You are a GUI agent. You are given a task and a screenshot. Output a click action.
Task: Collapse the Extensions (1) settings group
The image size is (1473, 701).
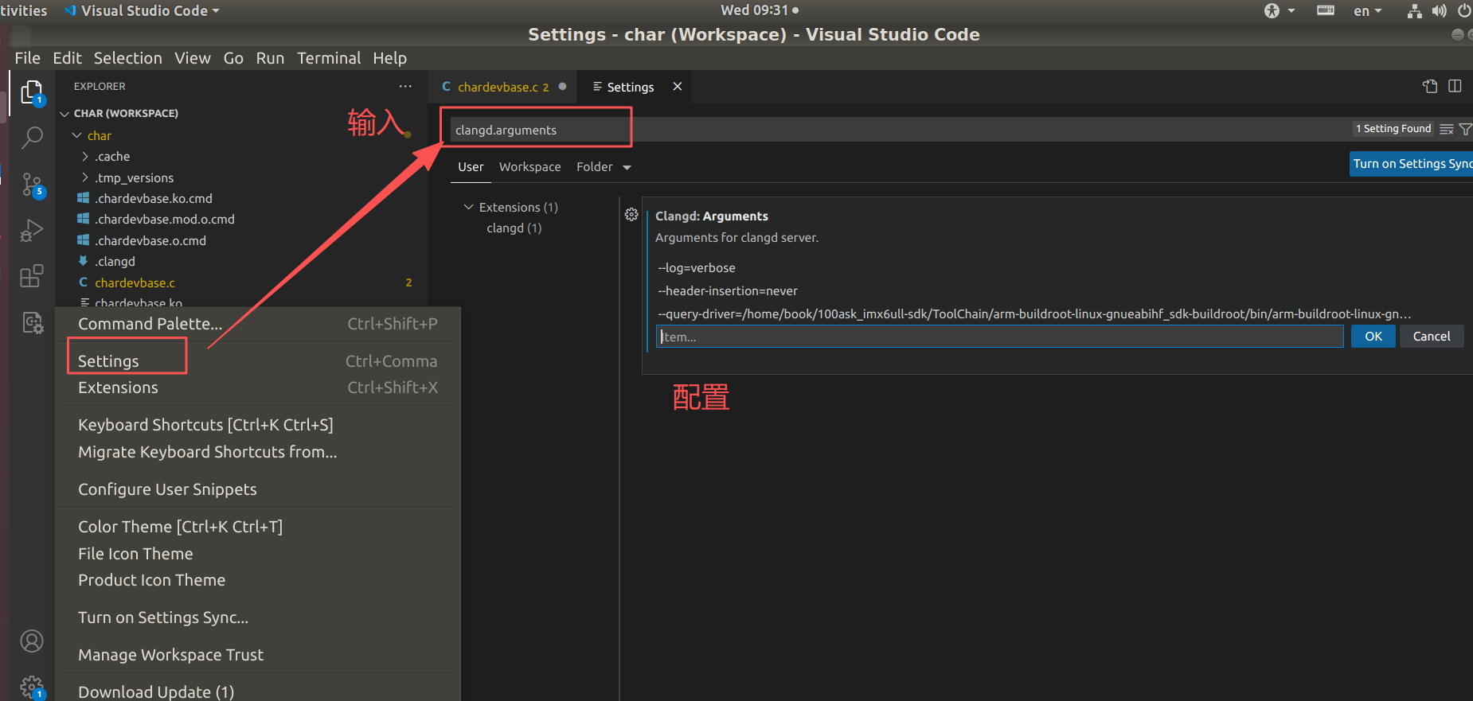pyautogui.click(x=510, y=207)
